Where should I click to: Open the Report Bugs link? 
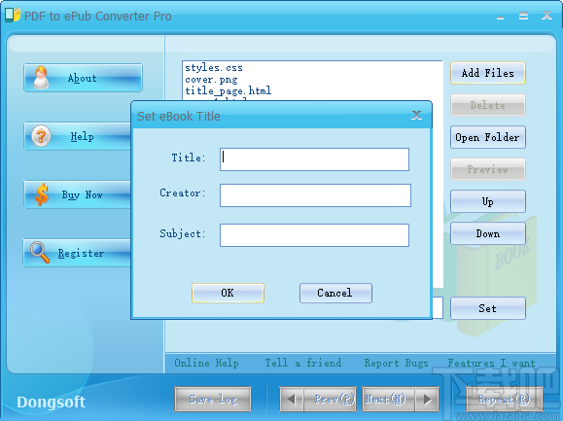coord(396,363)
